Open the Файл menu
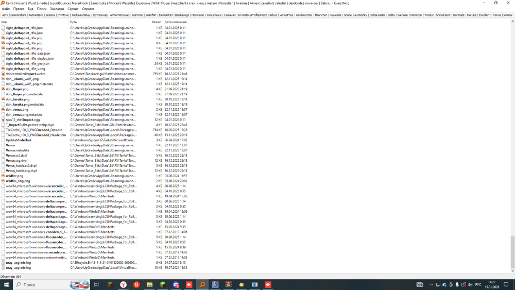This screenshot has height=290, width=515. pyautogui.click(x=6, y=9)
